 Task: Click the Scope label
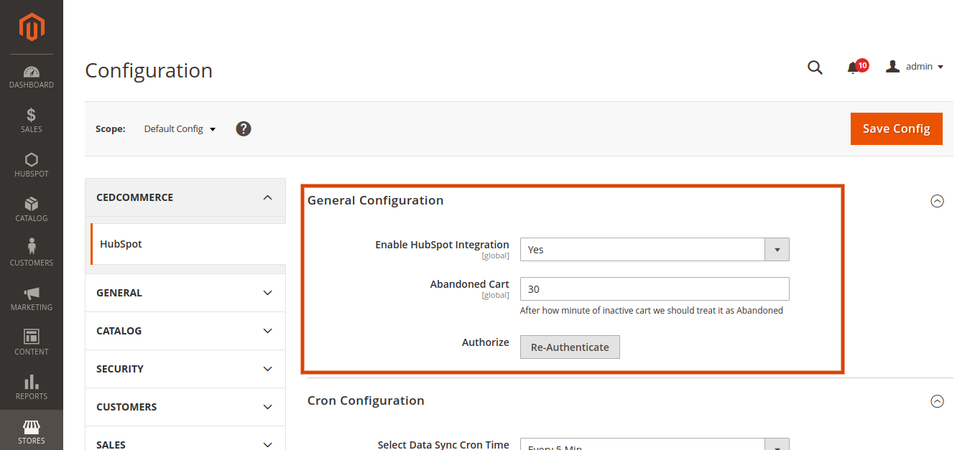click(x=111, y=129)
